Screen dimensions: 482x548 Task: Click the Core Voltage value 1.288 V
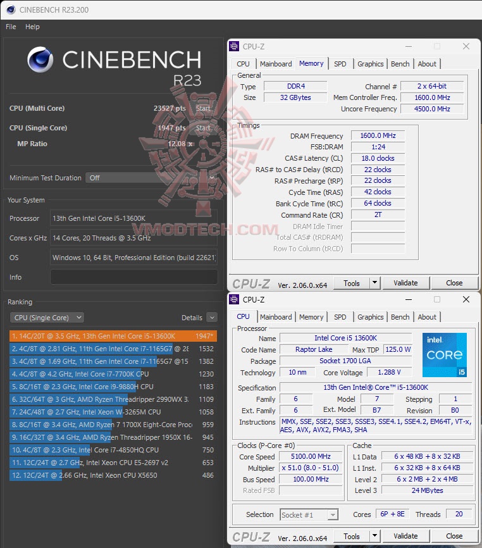pyautogui.click(x=389, y=373)
